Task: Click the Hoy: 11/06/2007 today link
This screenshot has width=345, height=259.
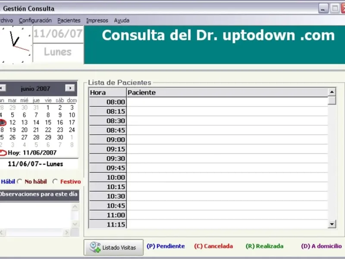Action: (x=32, y=153)
